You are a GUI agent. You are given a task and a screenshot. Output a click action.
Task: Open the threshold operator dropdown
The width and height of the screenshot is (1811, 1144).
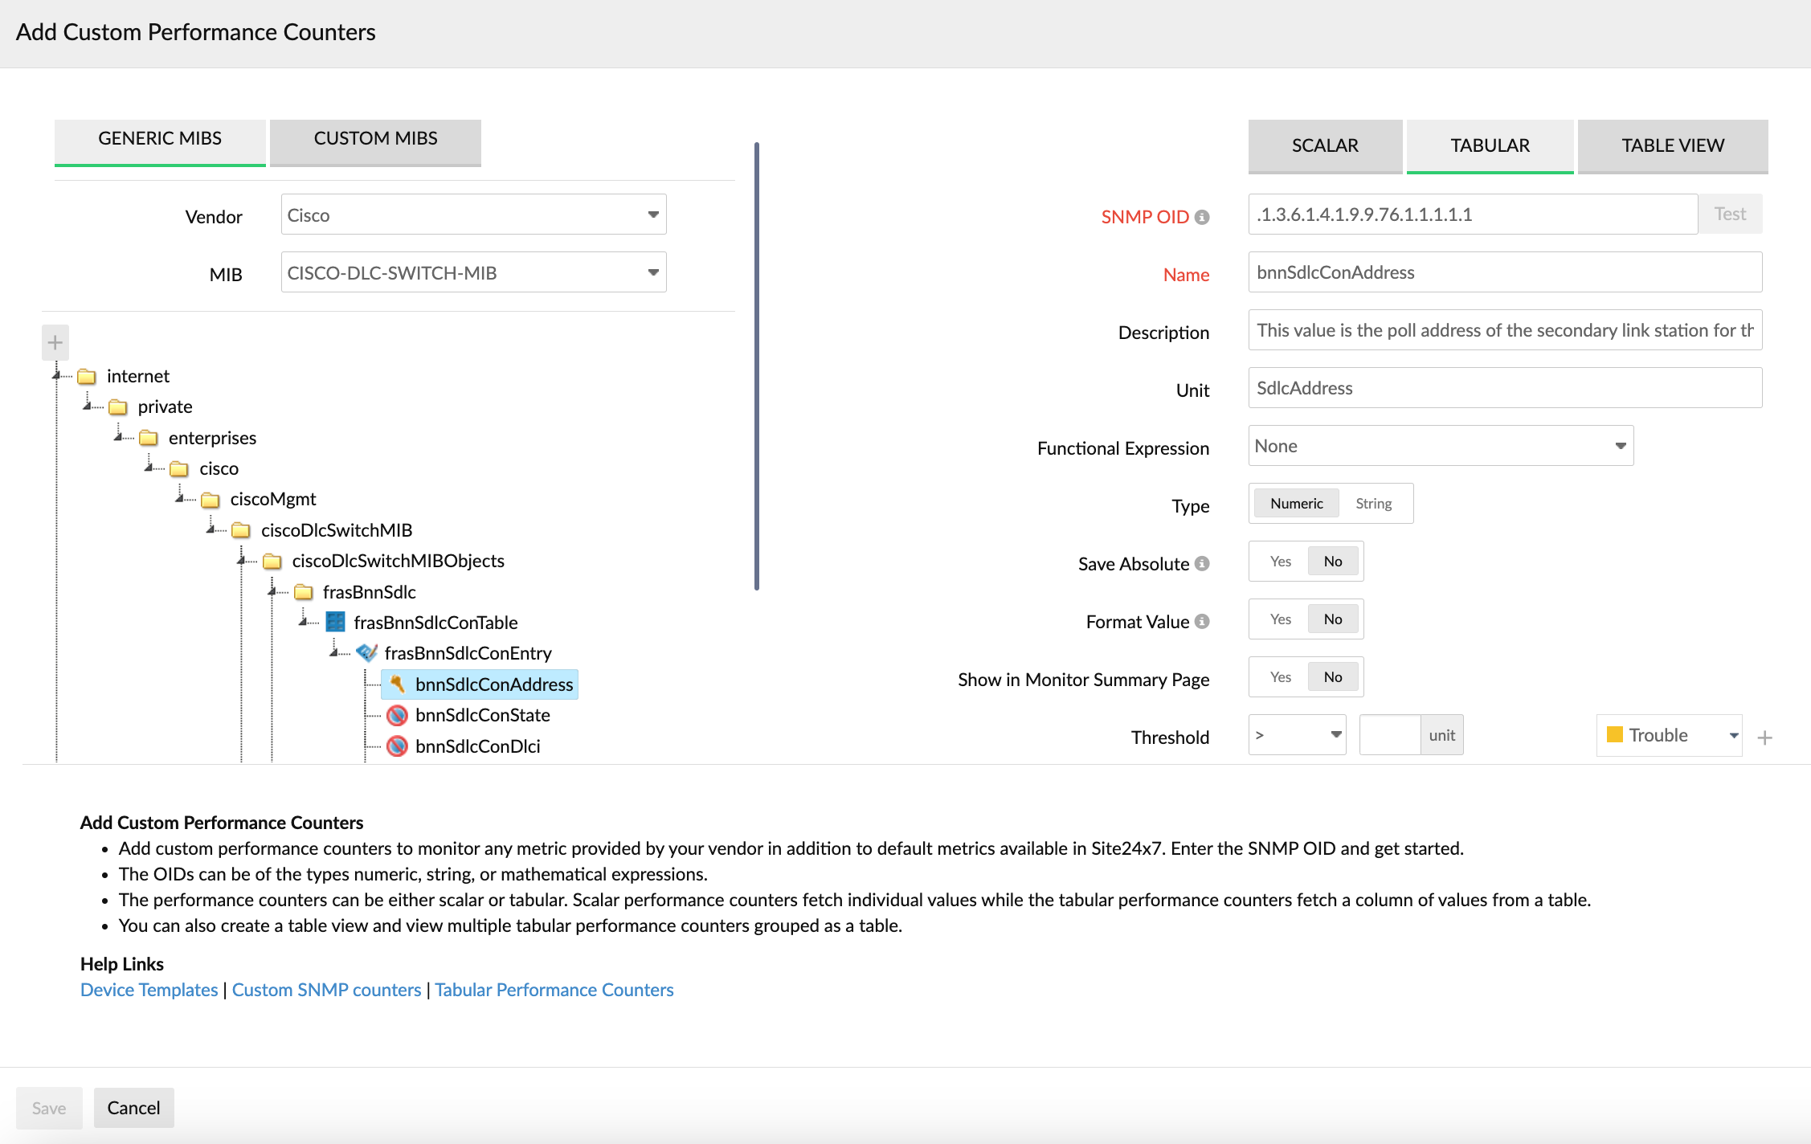click(1297, 735)
